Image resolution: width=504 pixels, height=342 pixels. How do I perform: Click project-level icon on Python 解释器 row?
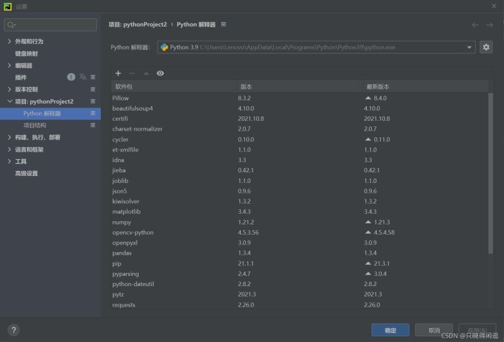(x=93, y=113)
